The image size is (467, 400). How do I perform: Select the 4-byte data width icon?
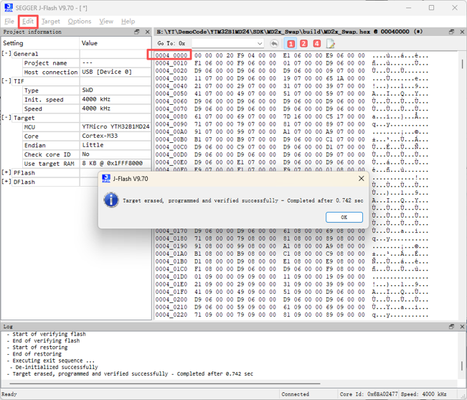coord(316,44)
